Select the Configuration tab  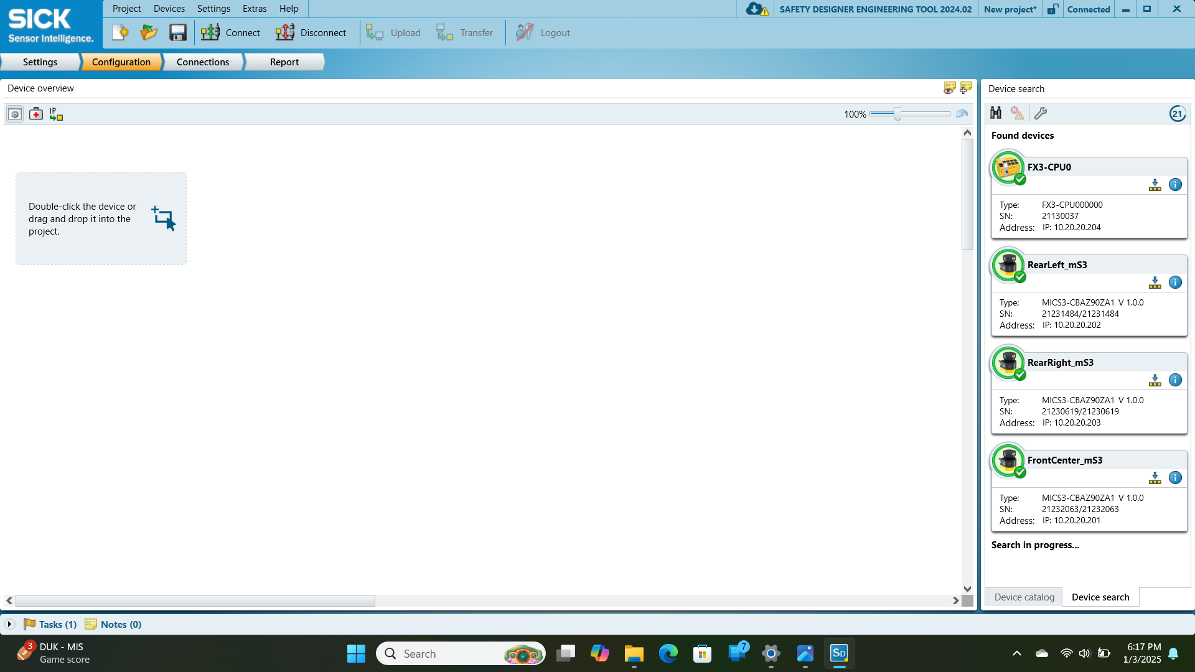[121, 62]
